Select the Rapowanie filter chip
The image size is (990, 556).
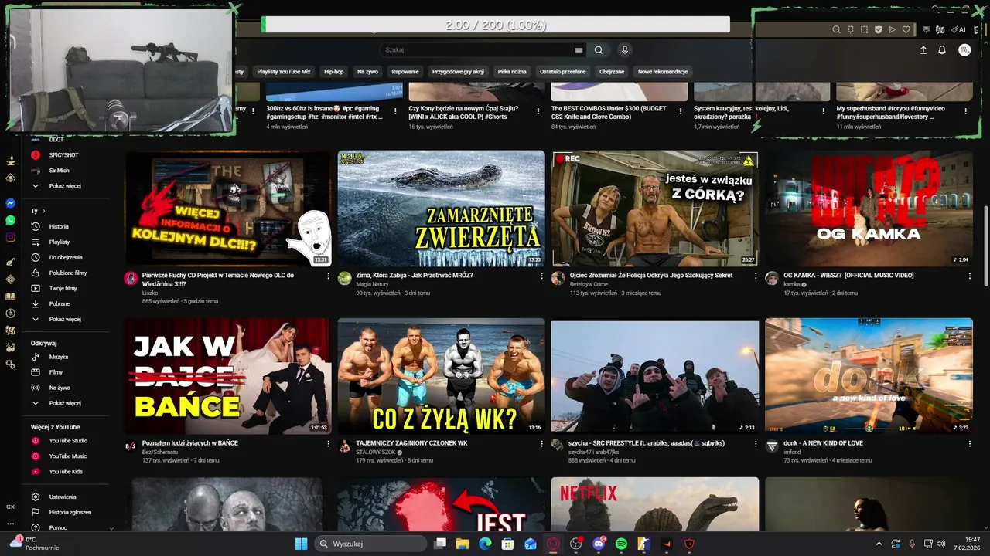(405, 72)
